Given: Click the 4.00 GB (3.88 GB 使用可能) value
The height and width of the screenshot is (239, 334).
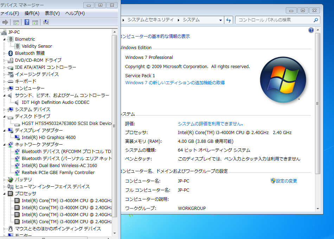Looking at the screenshot, I should coord(206,141).
